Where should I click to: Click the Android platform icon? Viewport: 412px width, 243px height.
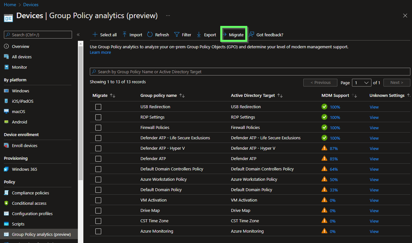click(6, 122)
